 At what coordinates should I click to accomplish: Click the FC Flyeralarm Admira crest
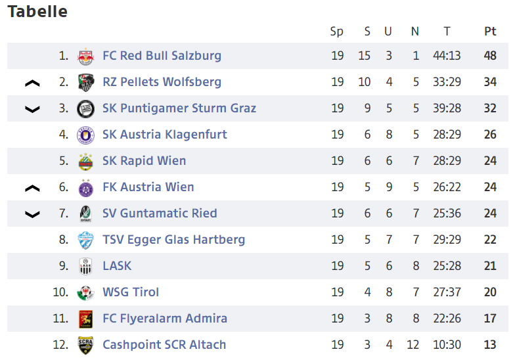click(x=85, y=319)
